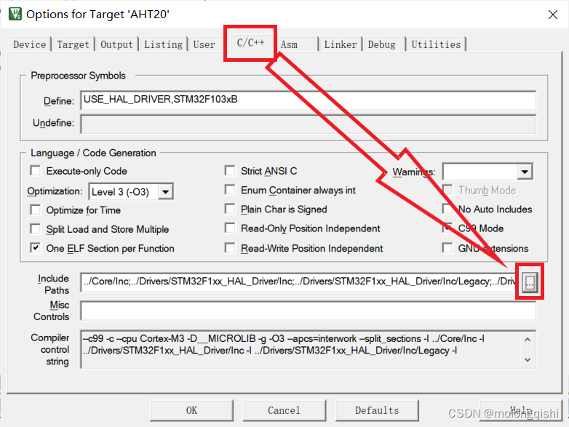The image size is (569, 427).
Task: Open the Optimization level dropdown
Action: (165, 192)
